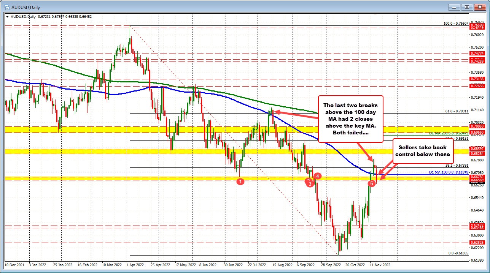The width and height of the screenshot is (490, 273).
Task: Click the red price label 0.74774
Action: (x=477, y=54)
